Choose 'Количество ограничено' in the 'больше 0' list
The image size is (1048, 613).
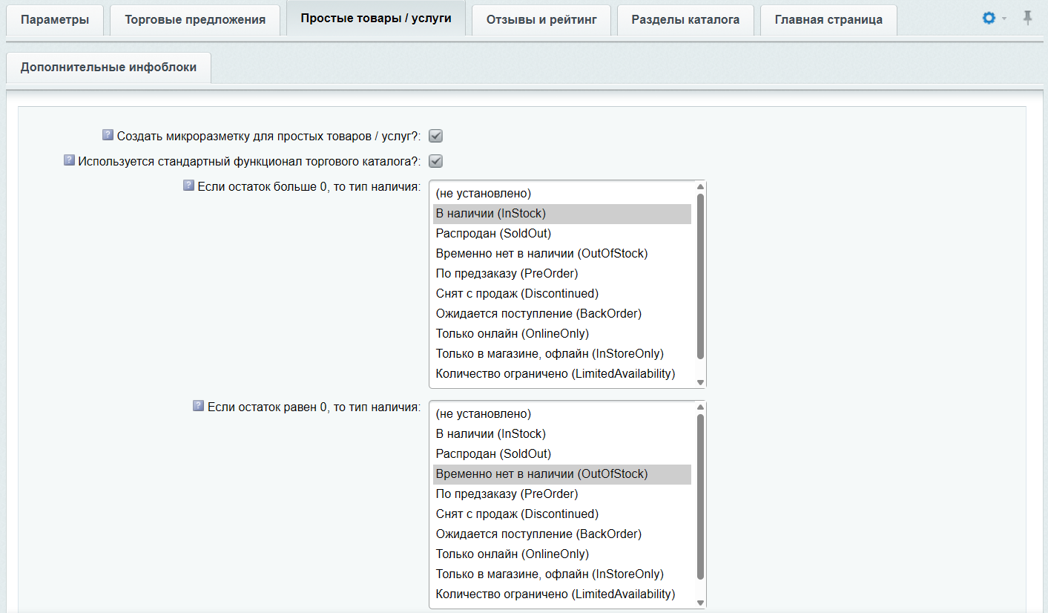(x=562, y=374)
